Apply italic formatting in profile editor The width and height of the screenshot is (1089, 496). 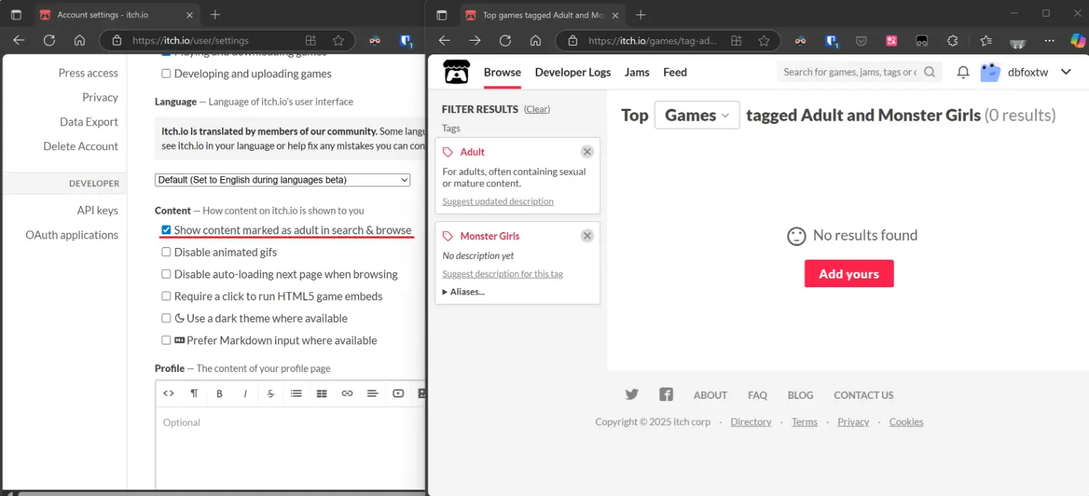tap(245, 393)
